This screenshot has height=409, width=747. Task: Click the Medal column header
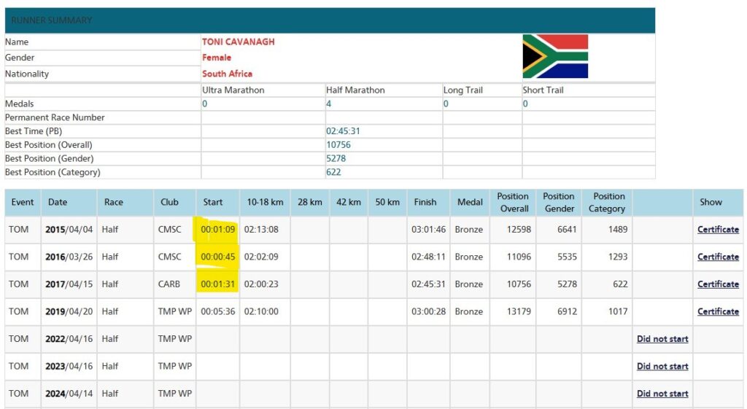tap(470, 202)
